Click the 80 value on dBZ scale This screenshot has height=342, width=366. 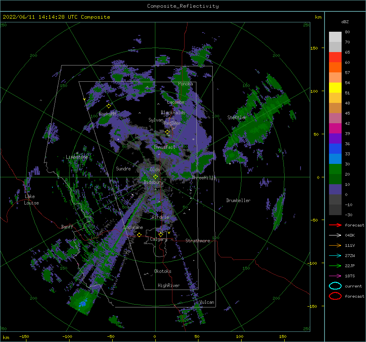point(347,32)
